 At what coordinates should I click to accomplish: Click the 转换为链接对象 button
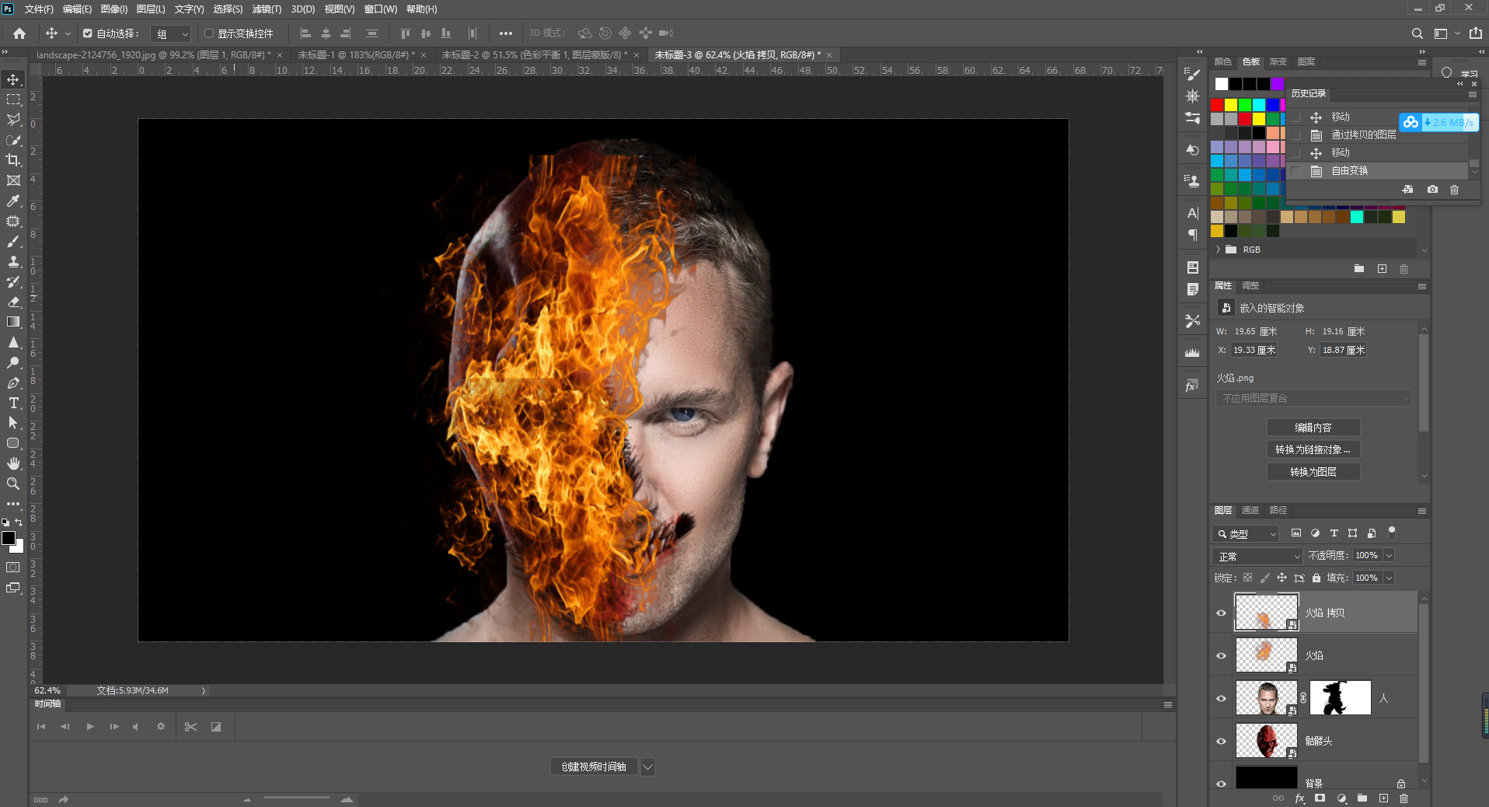pyautogui.click(x=1313, y=449)
